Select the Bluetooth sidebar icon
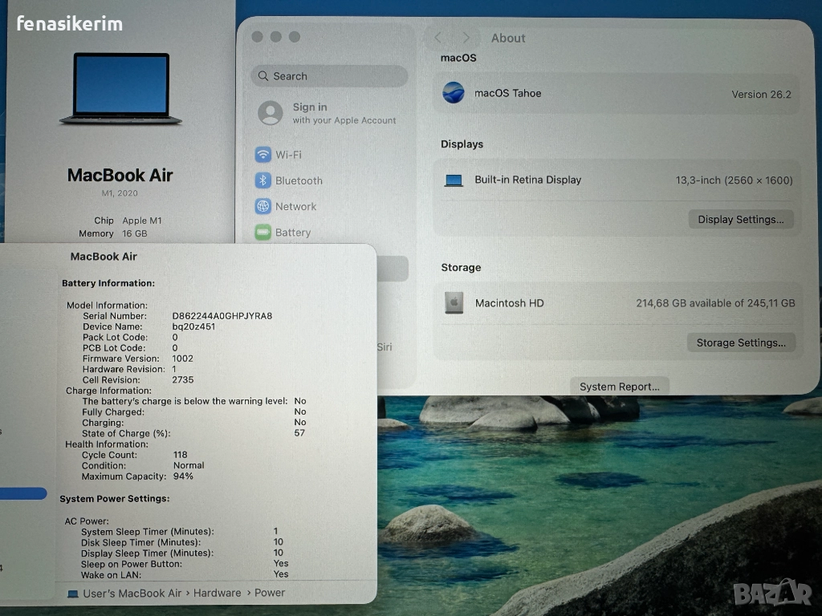 coord(263,180)
